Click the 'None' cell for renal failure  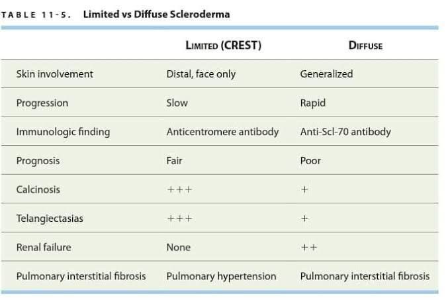coord(178,247)
